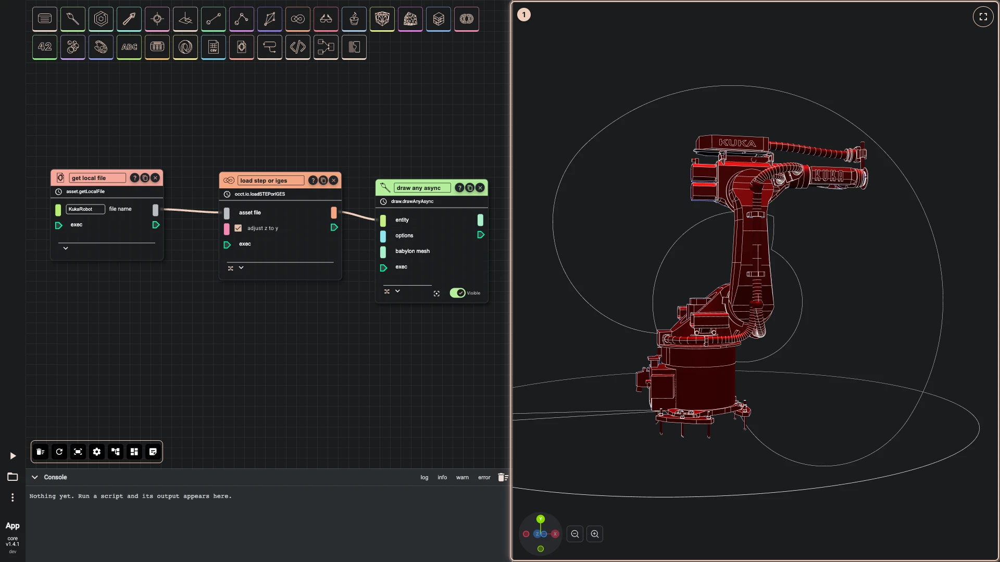
Task: Filter console by warn
Action: (x=463, y=477)
